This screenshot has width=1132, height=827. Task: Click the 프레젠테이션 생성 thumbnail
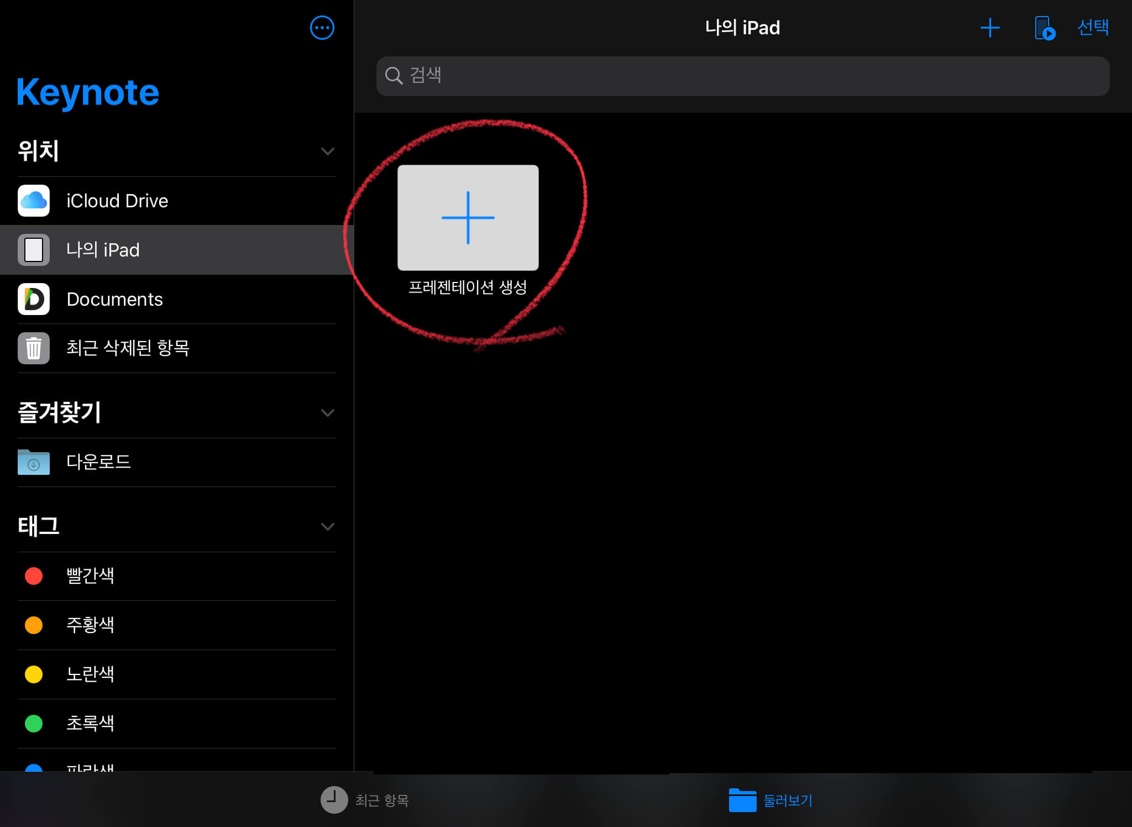click(x=468, y=218)
